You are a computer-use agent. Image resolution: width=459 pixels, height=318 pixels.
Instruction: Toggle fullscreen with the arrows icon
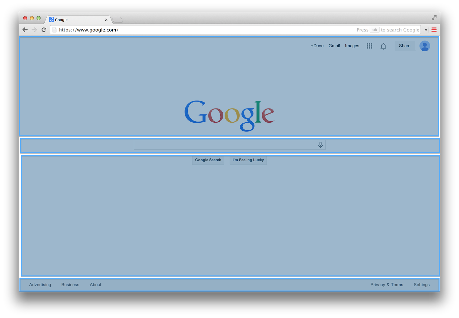(434, 17)
